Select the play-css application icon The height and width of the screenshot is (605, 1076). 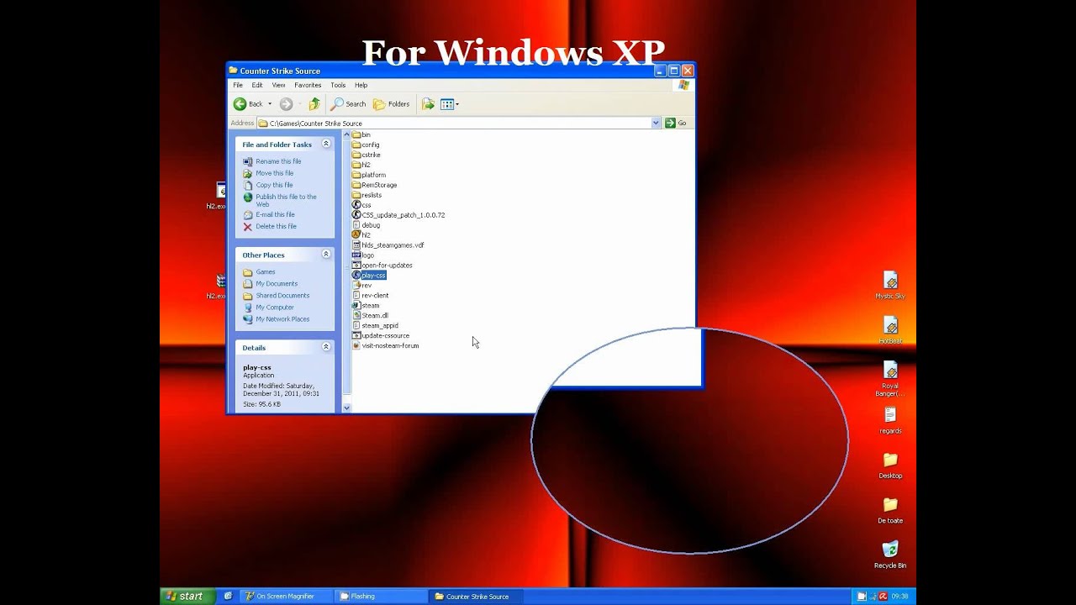pos(356,276)
